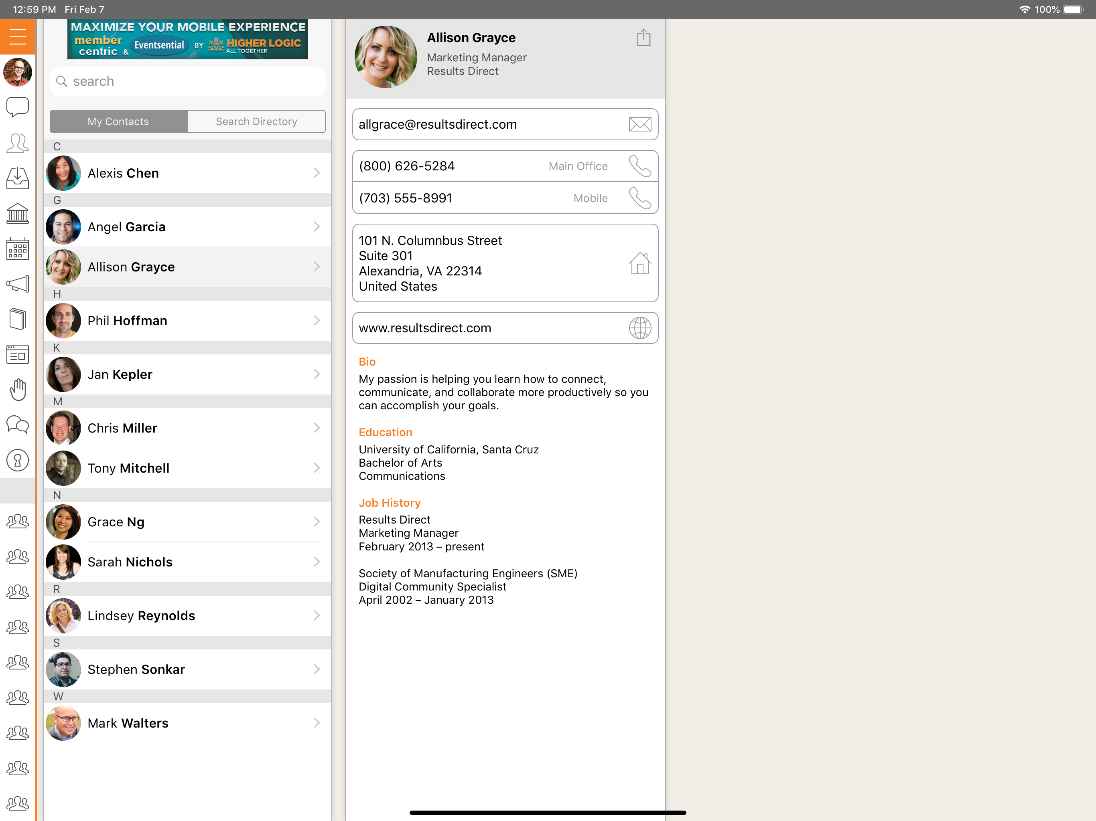
Task: Open Allison Grayce chevron in list
Action: click(x=317, y=267)
